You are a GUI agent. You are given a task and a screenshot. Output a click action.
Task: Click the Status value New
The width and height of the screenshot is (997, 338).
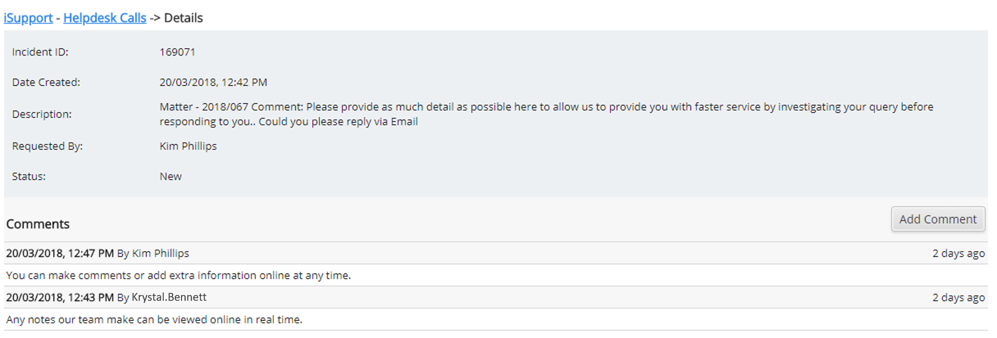click(x=171, y=177)
